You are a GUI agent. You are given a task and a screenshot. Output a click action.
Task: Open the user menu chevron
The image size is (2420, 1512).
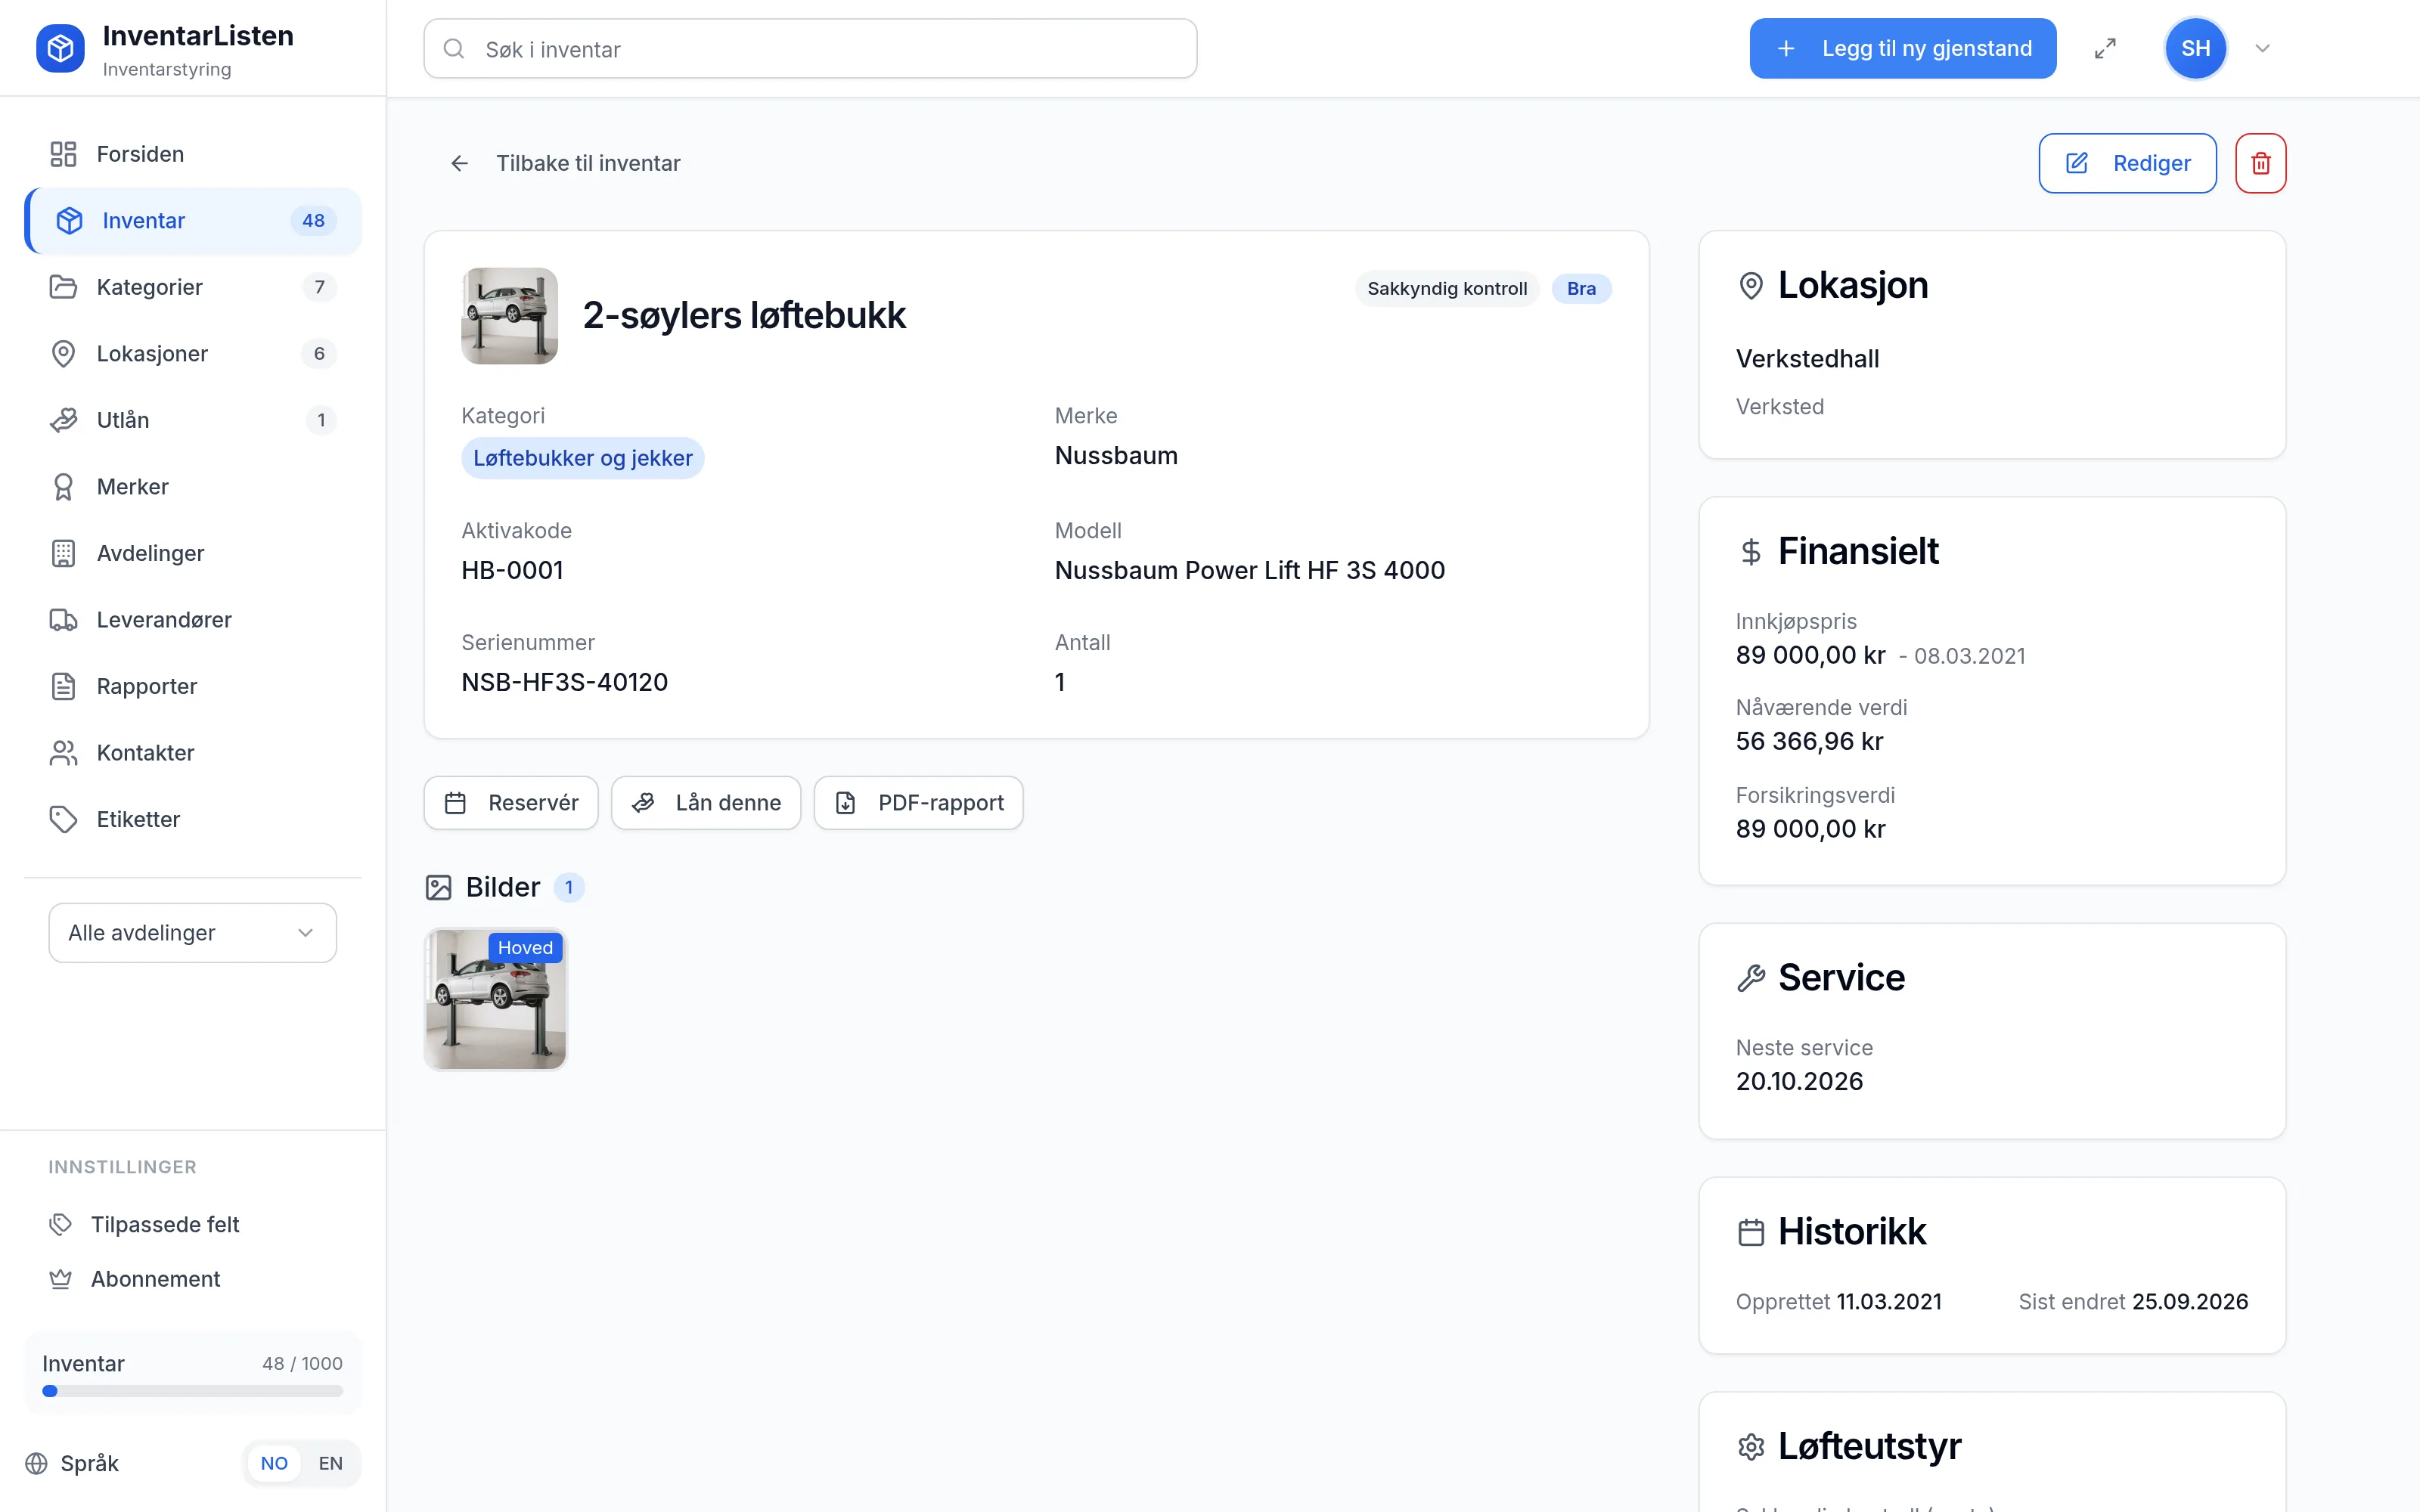tap(2262, 48)
